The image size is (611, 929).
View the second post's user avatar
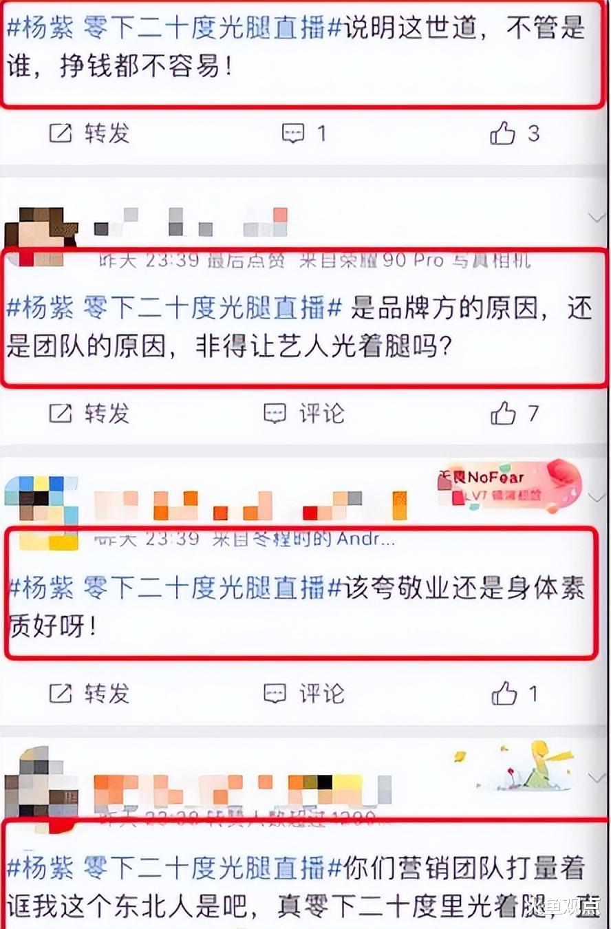41,233
